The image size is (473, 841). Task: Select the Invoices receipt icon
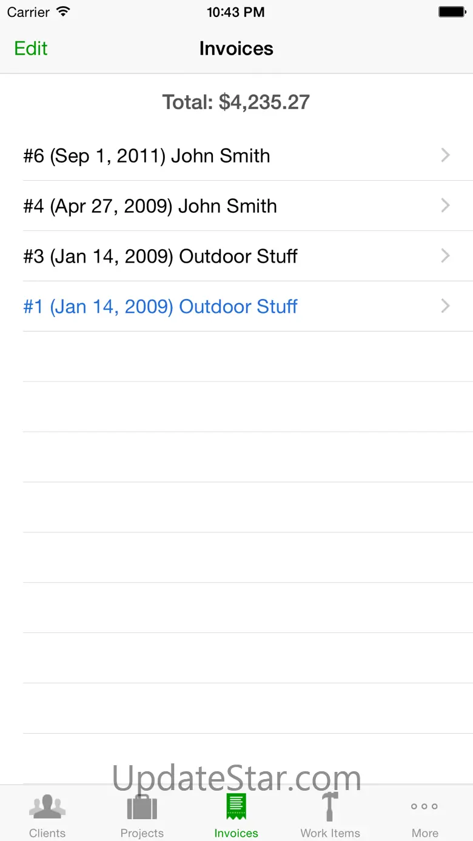pos(236,807)
